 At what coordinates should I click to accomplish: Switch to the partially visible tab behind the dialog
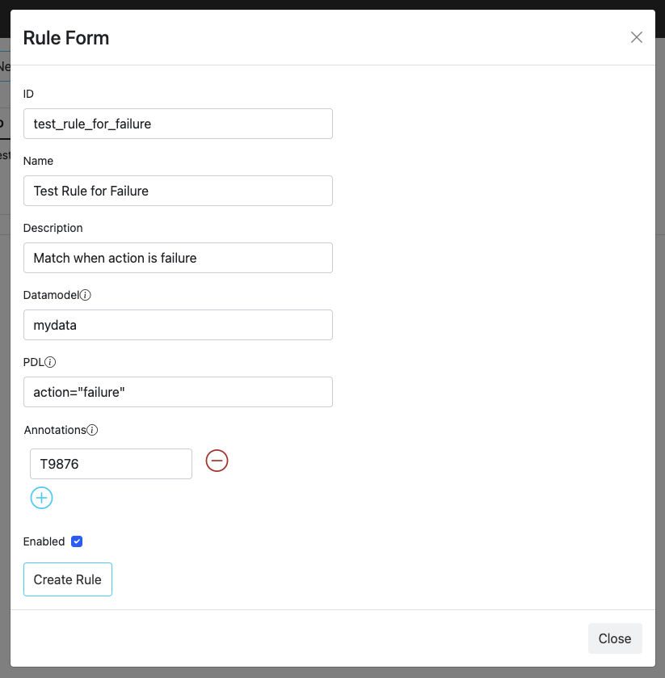pos(5,66)
